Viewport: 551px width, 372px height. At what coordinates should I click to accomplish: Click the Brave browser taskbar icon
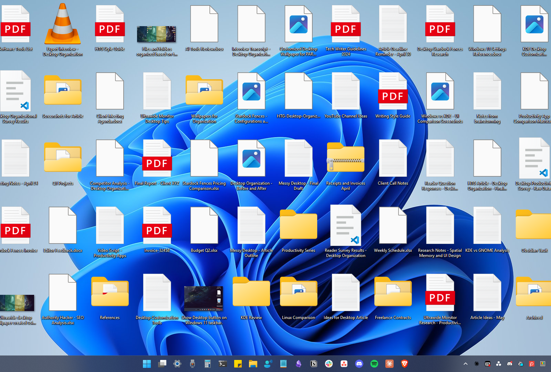click(x=405, y=364)
